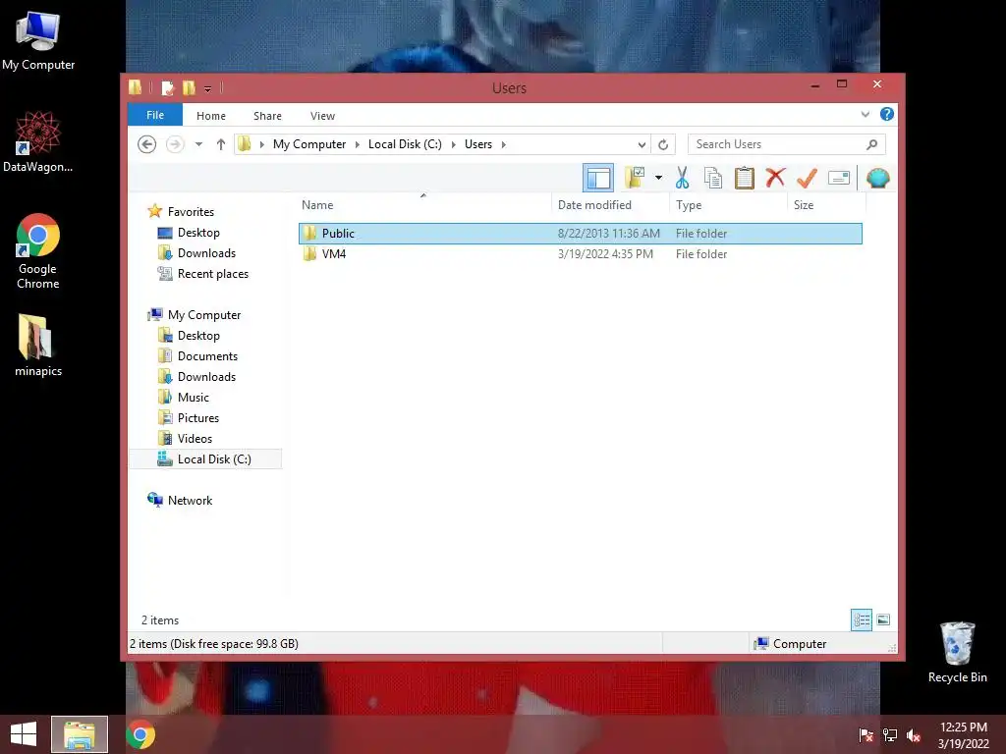This screenshot has height=754, width=1006.
Task: Expand arrow after My Computer breadcrumb
Action: point(358,144)
